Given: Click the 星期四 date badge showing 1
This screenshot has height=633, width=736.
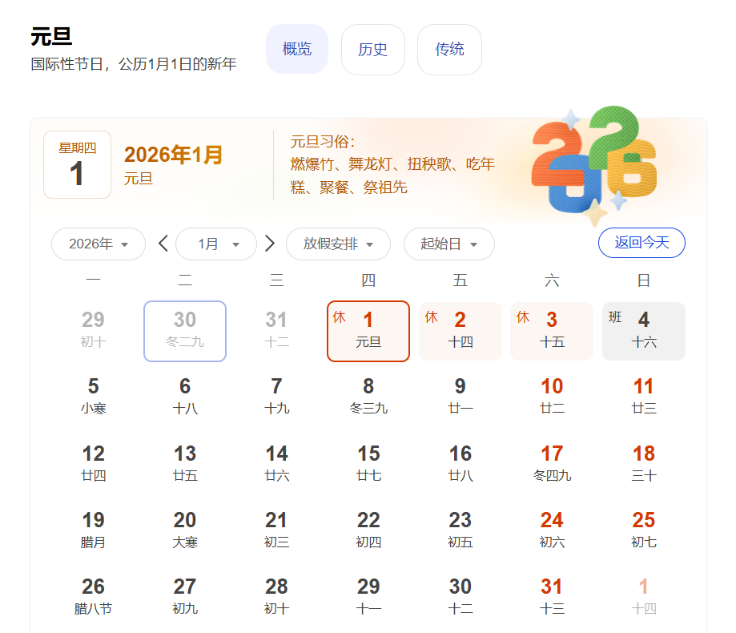Looking at the screenshot, I should coord(77,165).
